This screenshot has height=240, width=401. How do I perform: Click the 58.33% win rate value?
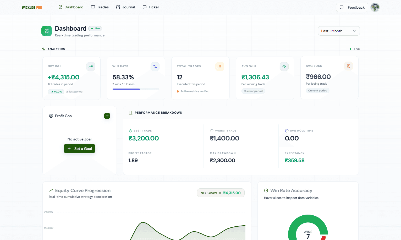pyautogui.click(x=123, y=77)
